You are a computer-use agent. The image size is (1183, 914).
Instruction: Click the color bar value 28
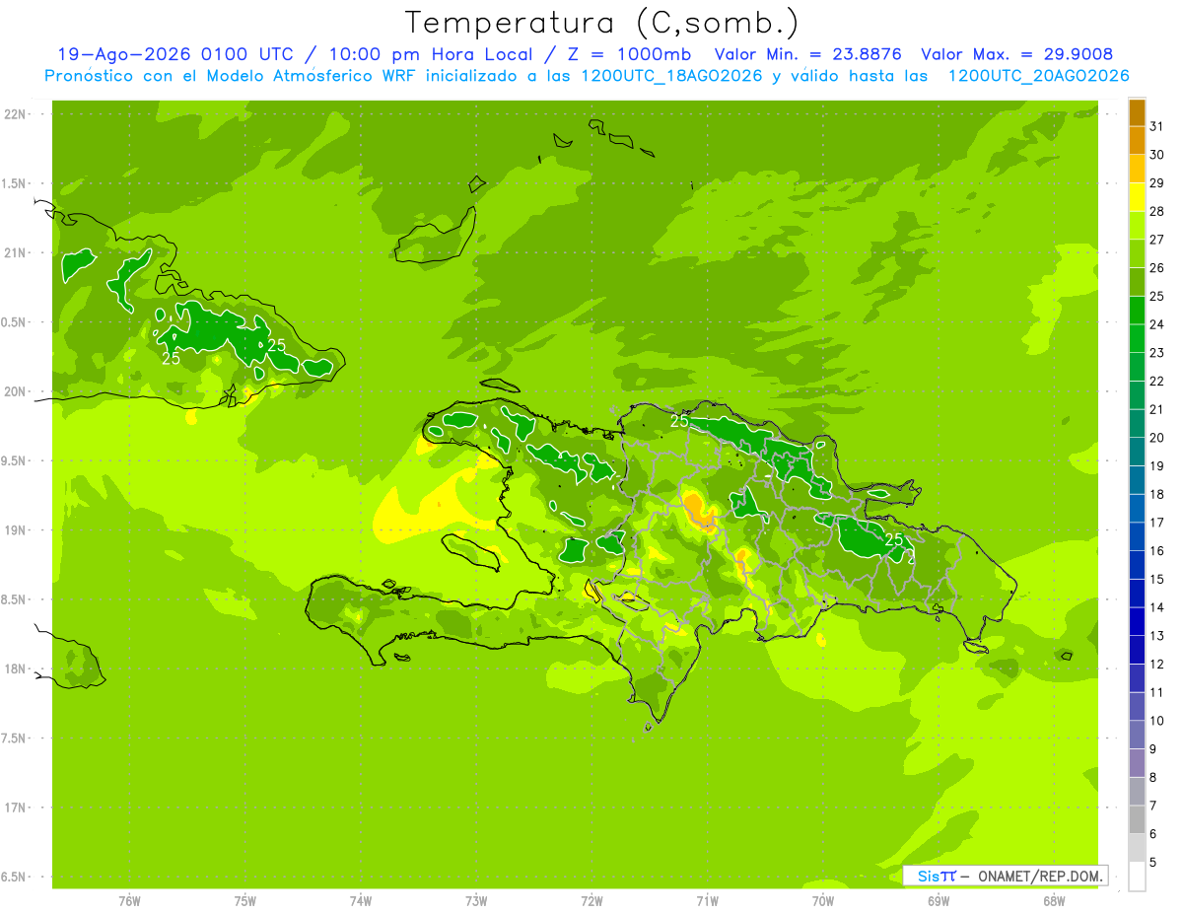point(1157,211)
